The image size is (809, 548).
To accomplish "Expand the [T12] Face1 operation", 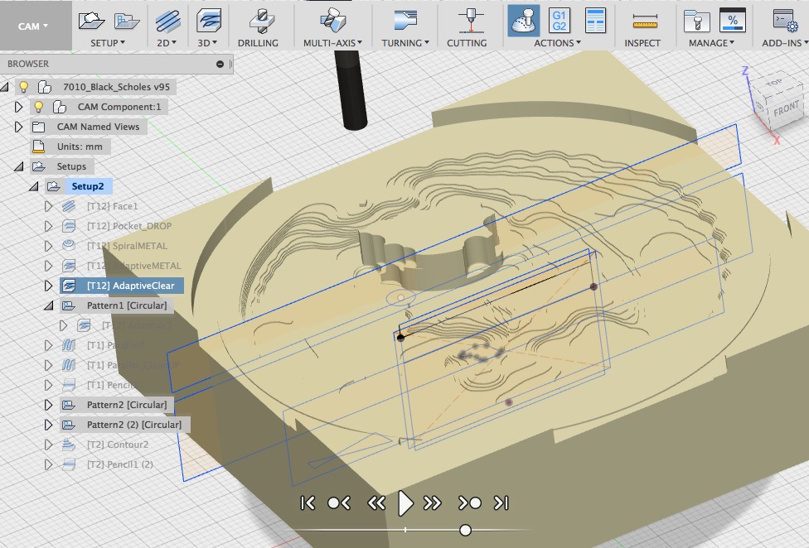I will (x=48, y=206).
